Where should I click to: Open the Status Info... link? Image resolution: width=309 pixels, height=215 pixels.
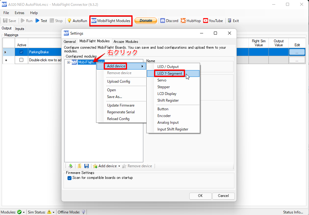coord(293,212)
